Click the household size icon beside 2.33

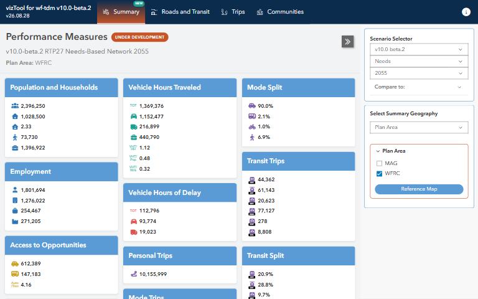click(15, 126)
